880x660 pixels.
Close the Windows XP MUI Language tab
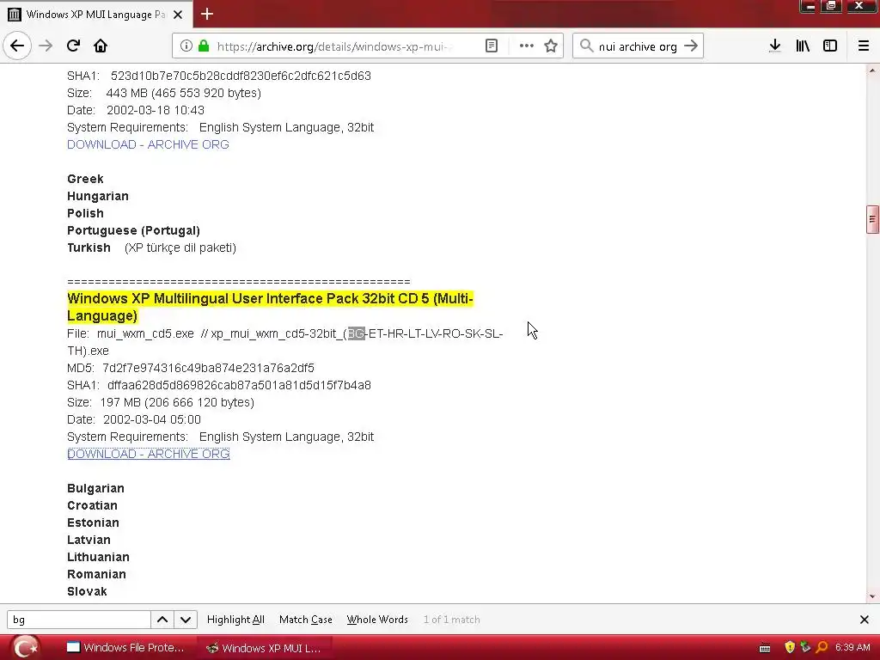[178, 15]
